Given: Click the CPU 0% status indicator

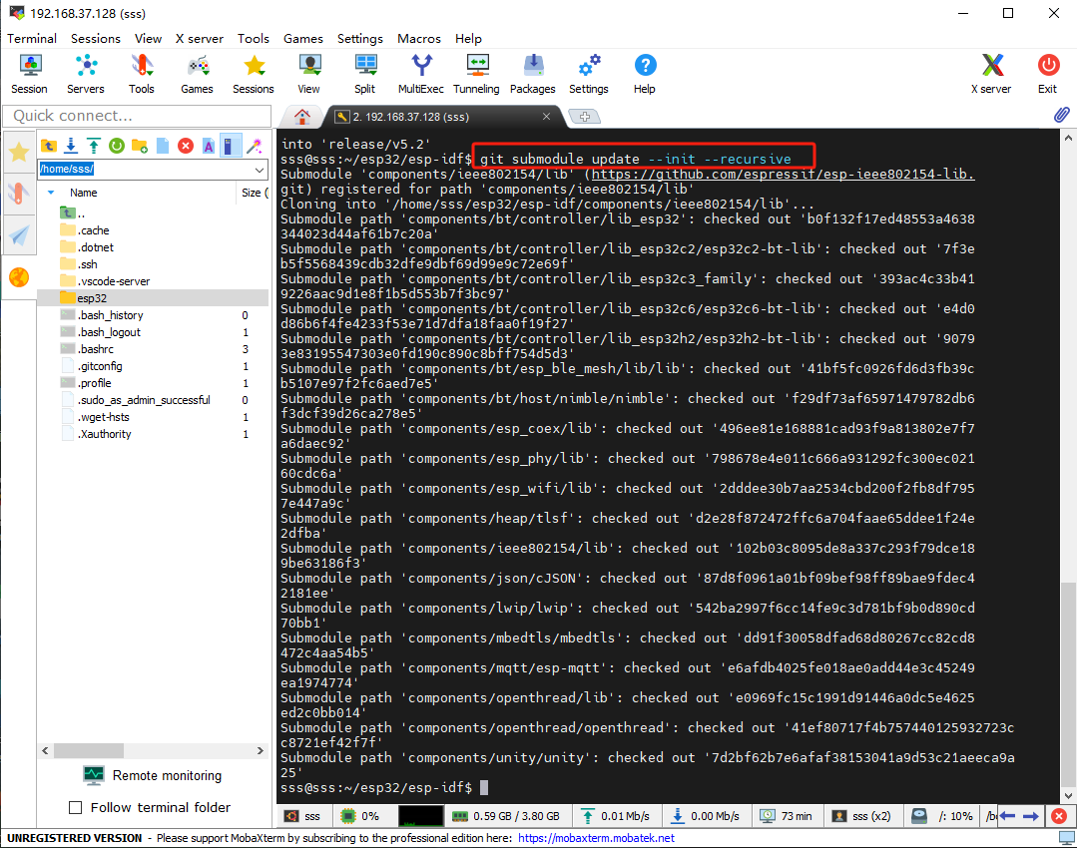Looking at the screenshot, I should [360, 816].
